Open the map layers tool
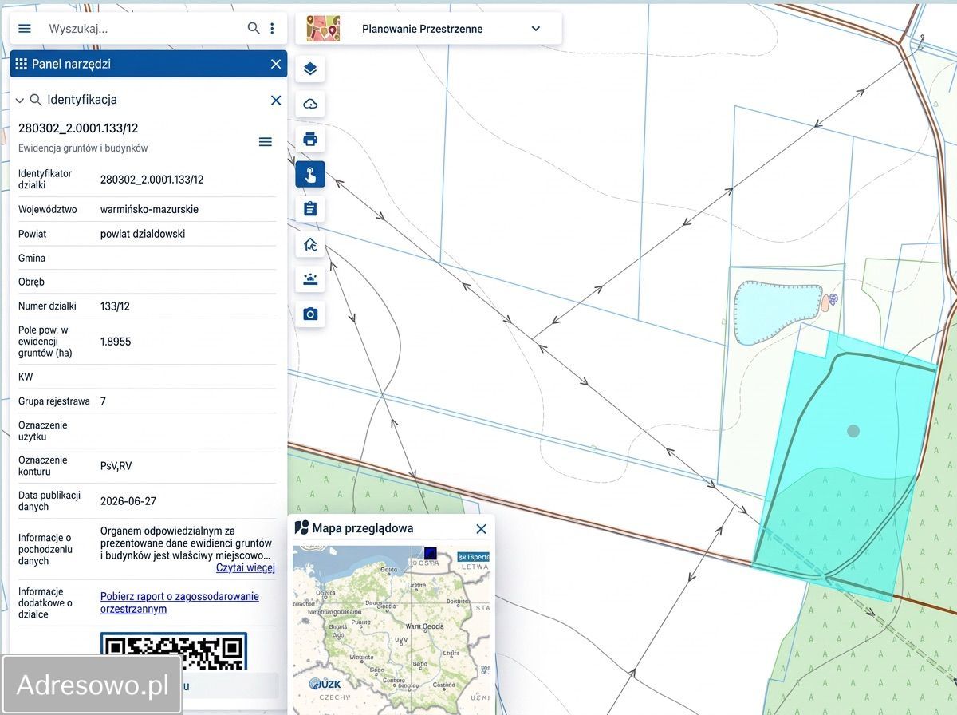This screenshot has width=957, height=715. pyautogui.click(x=310, y=69)
